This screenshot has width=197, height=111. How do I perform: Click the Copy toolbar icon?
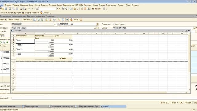point(14,9)
